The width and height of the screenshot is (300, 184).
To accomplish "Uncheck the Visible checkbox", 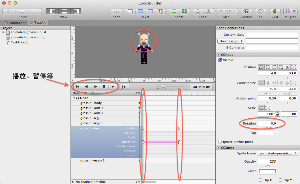I will point(220,60).
